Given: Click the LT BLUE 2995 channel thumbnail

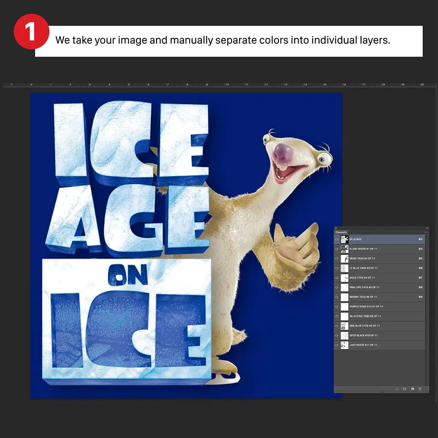Looking at the screenshot, I should (344, 268).
